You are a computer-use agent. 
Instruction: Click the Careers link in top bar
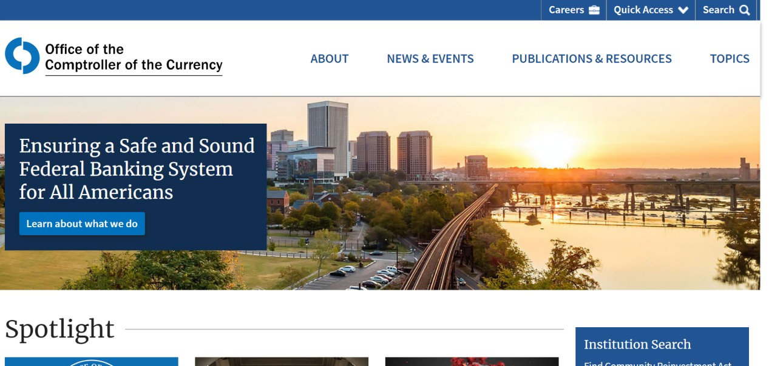[x=574, y=10]
